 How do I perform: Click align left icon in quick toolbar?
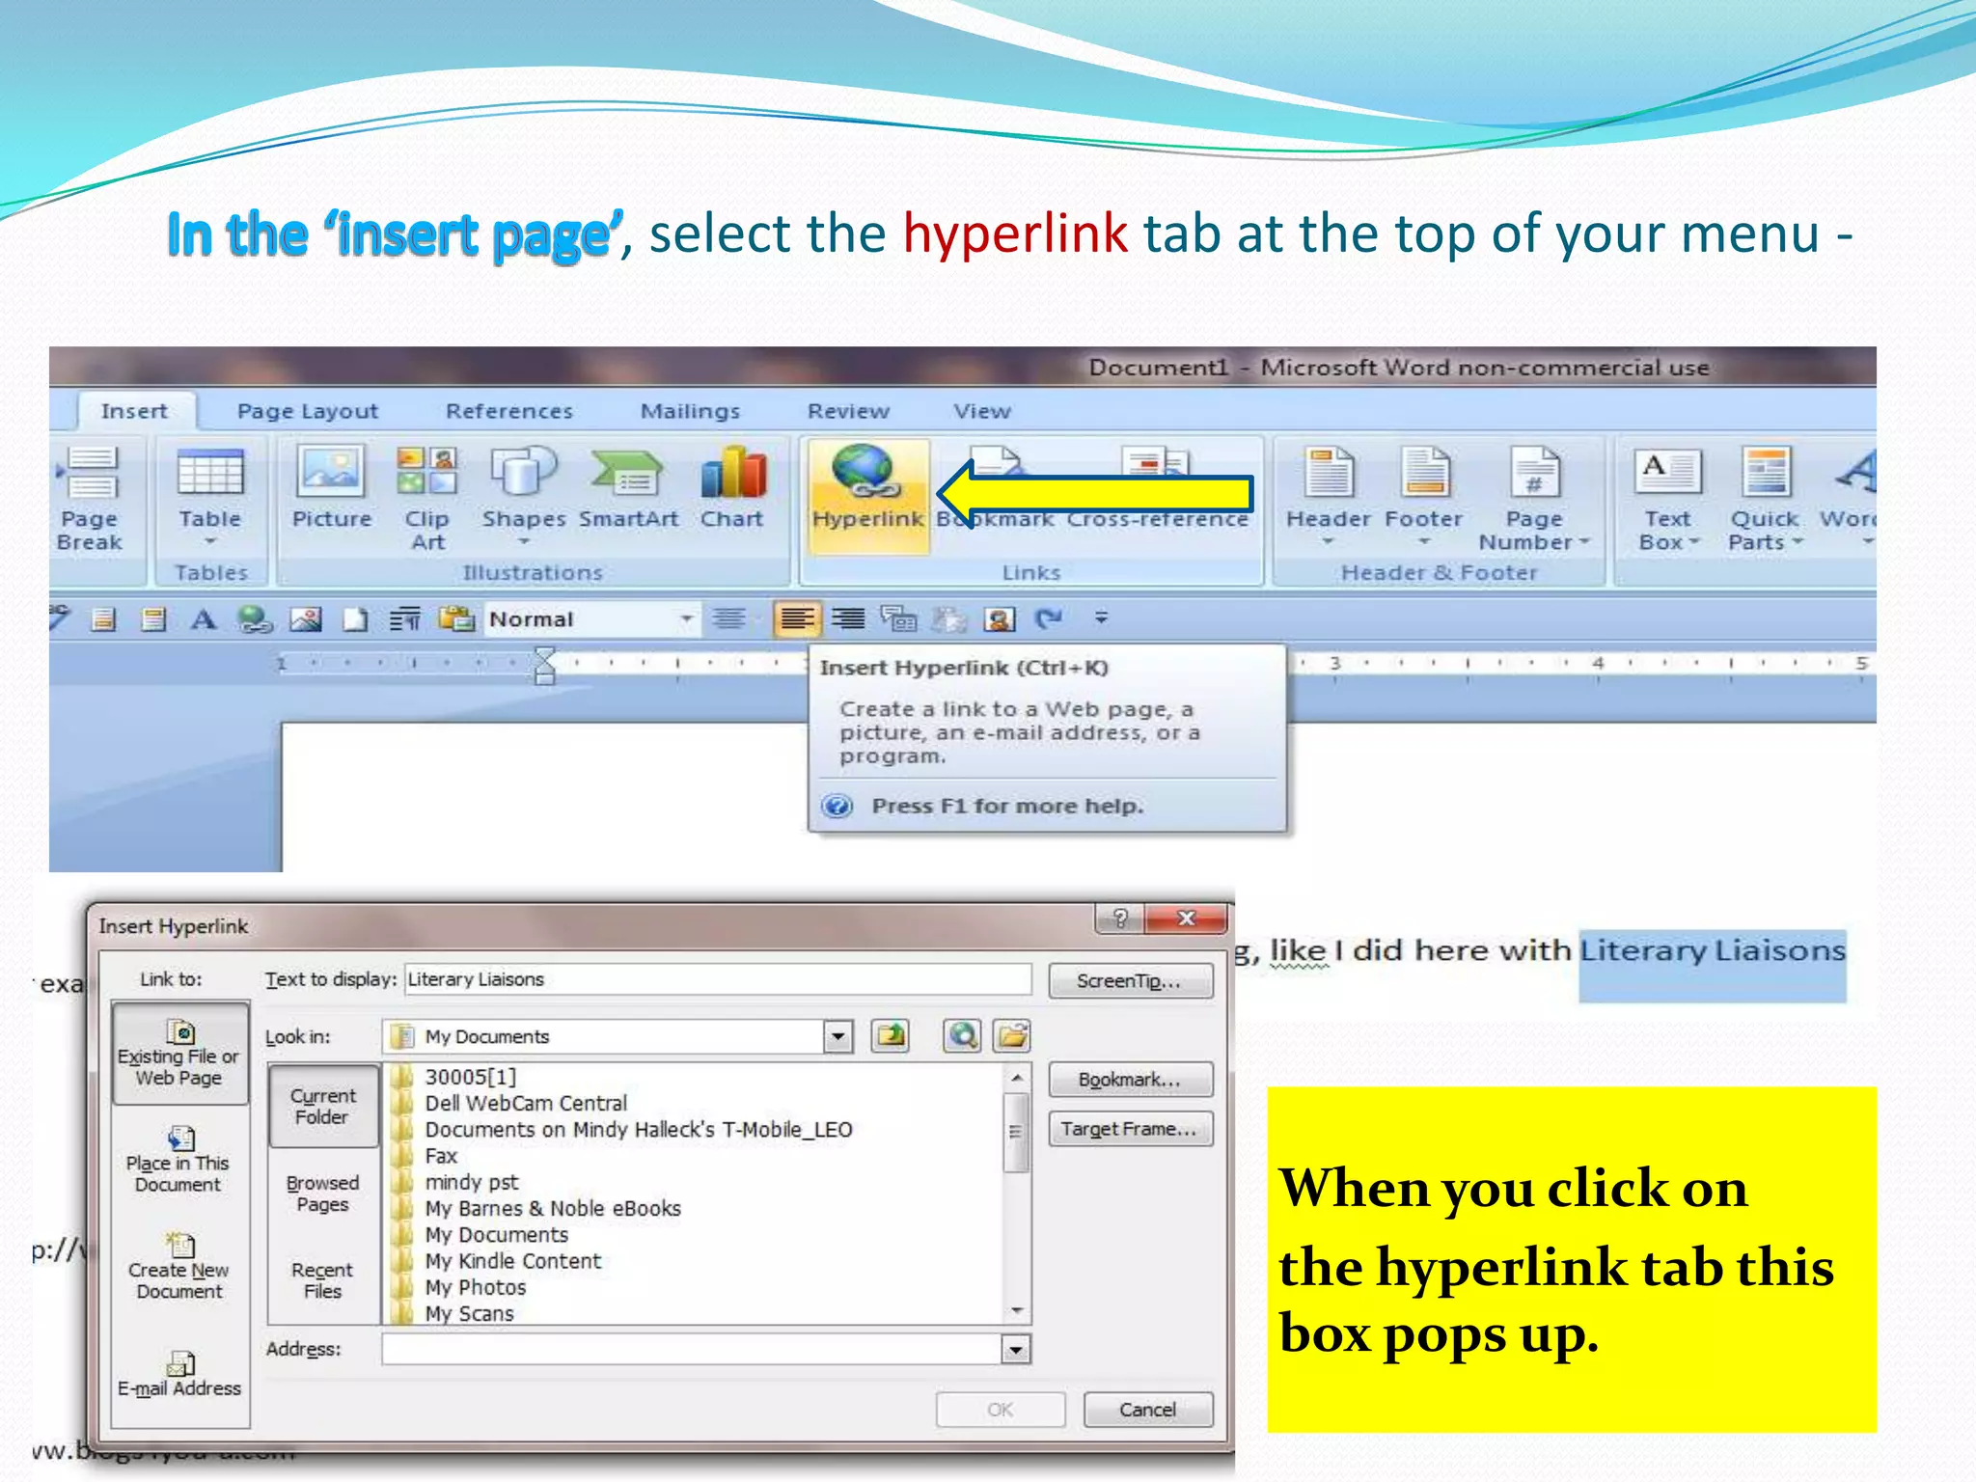point(797,618)
